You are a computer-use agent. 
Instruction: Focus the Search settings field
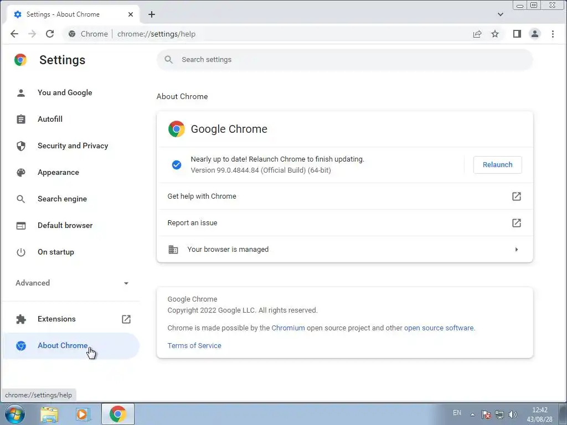click(344, 60)
